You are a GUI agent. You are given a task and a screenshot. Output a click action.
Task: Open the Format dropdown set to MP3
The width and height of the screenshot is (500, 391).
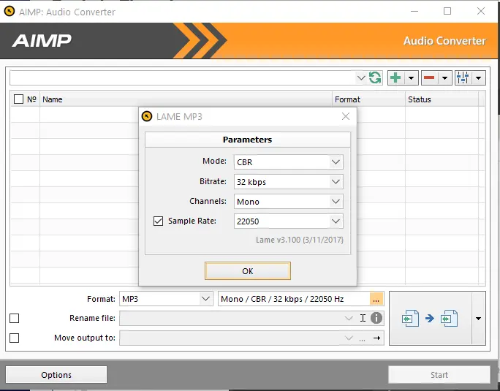[x=166, y=299]
